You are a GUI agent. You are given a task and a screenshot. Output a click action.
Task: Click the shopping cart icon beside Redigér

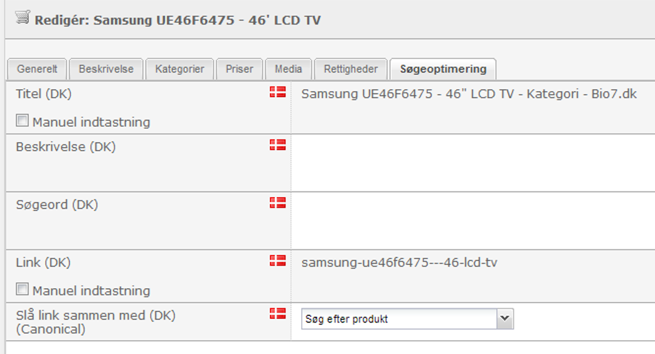click(23, 18)
